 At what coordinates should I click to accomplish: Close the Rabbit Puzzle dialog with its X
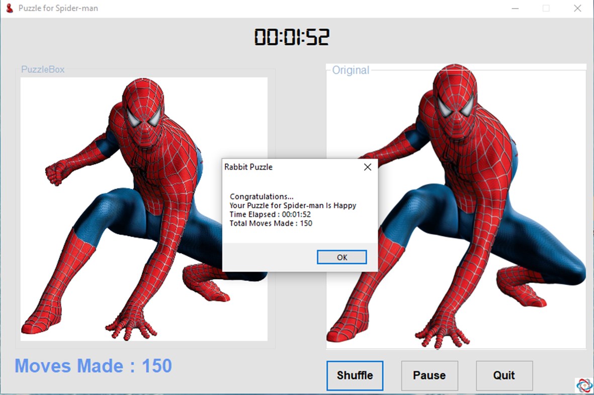click(367, 167)
